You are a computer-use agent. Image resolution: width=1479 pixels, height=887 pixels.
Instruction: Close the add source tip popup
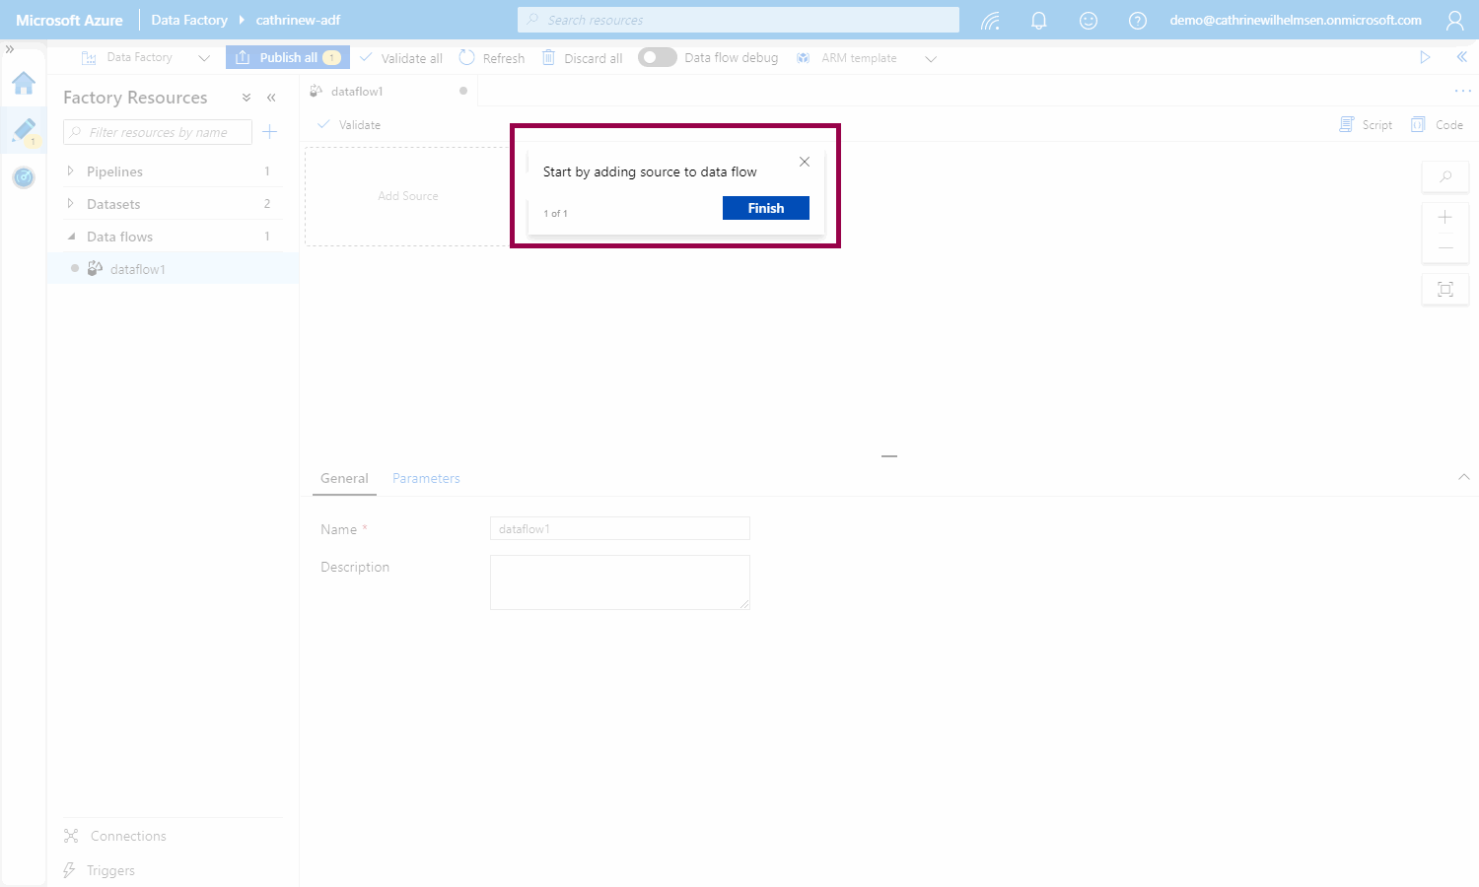[x=805, y=162]
